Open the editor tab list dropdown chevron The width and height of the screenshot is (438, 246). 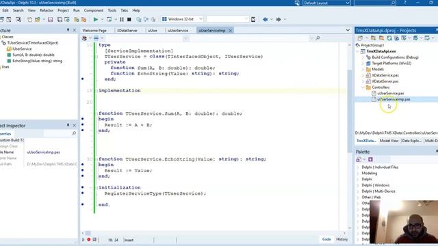tap(348, 30)
